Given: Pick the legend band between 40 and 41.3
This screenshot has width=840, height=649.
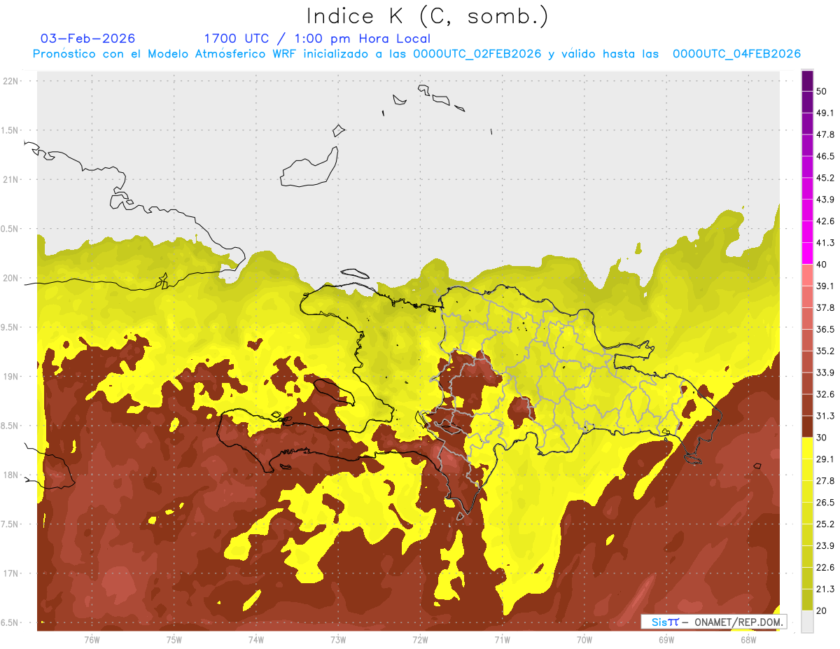Looking at the screenshot, I should click(x=807, y=253).
